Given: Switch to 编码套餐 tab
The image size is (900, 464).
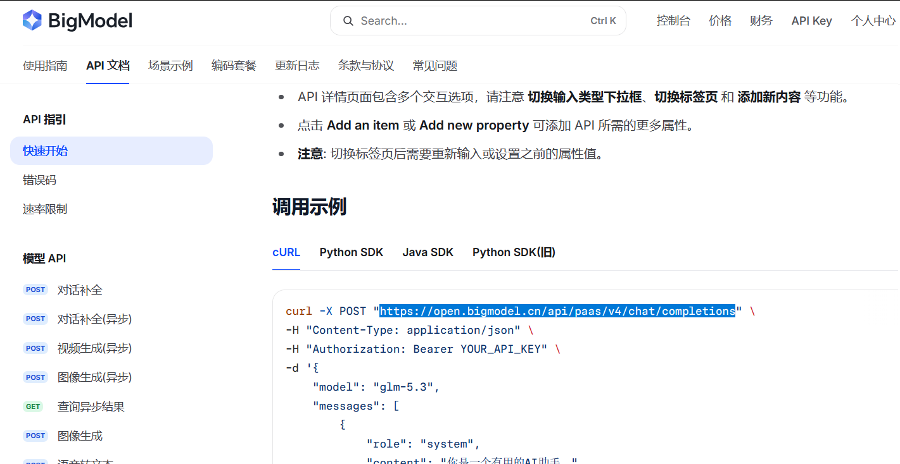Looking at the screenshot, I should 234,65.
